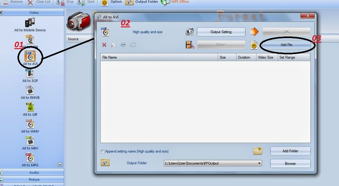
Task: Click the Stop toolbar button
Action: click(65, 2)
